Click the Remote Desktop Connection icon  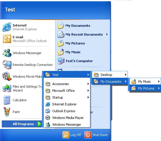(7, 65)
